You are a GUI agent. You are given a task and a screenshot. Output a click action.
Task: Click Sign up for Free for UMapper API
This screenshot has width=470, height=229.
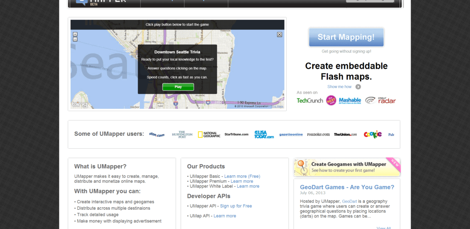(236, 206)
